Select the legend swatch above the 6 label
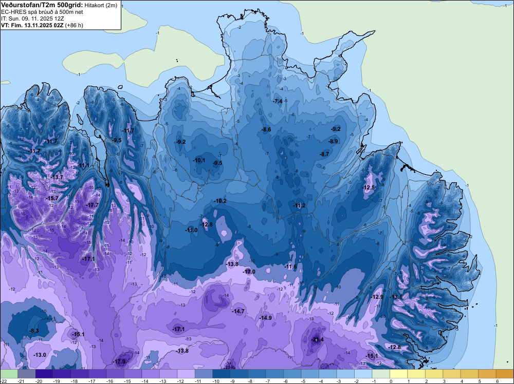 [x=505, y=374]
